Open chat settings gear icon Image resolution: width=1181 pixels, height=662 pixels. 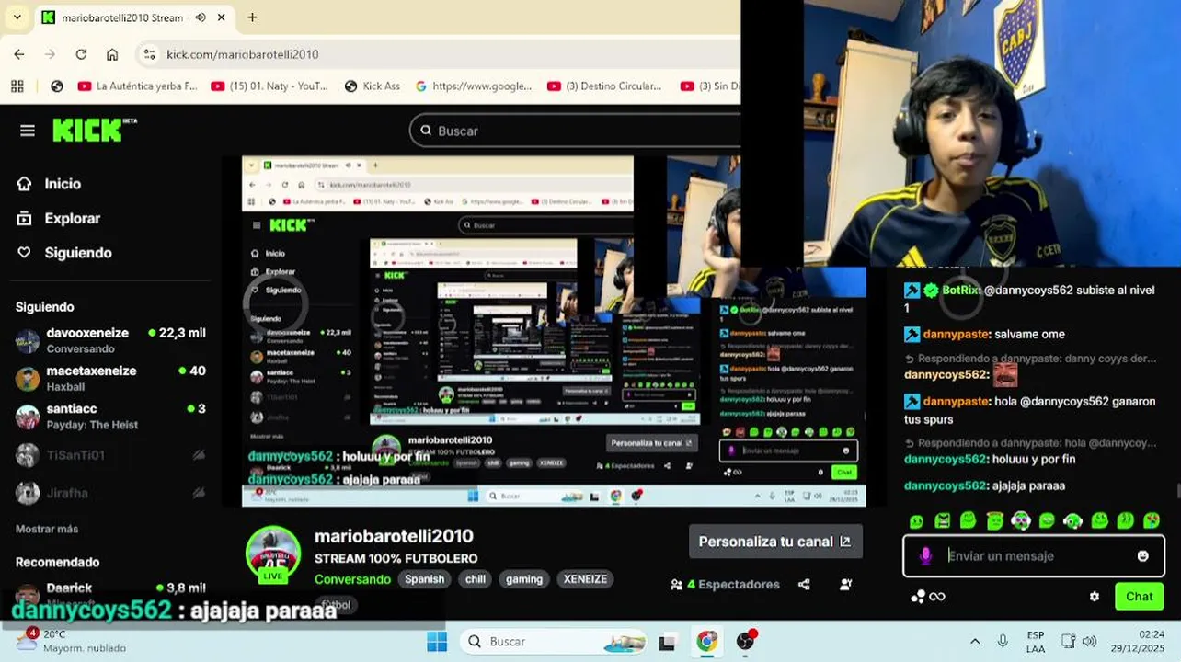pos(1095,596)
